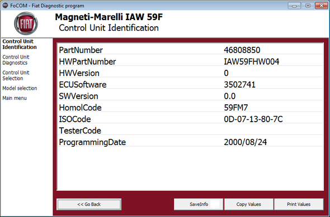Click the FoCOM title bar app icon

5,5
